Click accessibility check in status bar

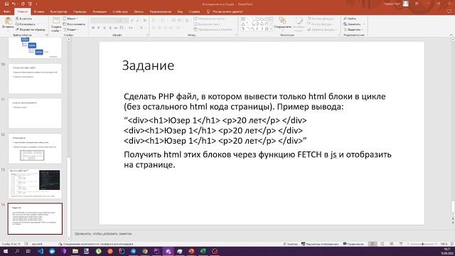[x=96, y=244]
